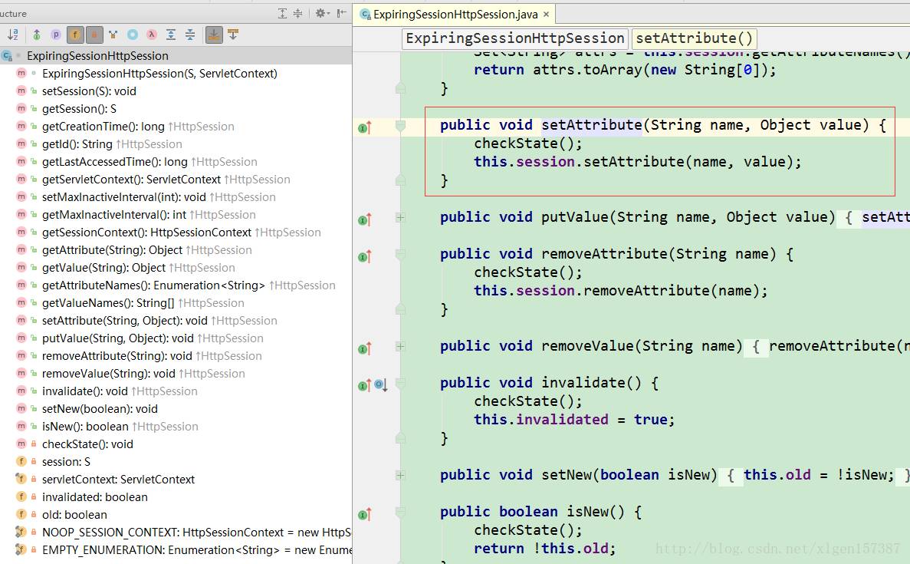Toggle Show Non-Public lock icon

tap(94, 35)
